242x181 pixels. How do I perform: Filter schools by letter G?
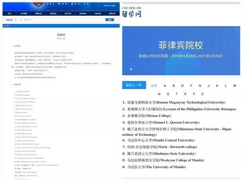[x=200, y=86]
